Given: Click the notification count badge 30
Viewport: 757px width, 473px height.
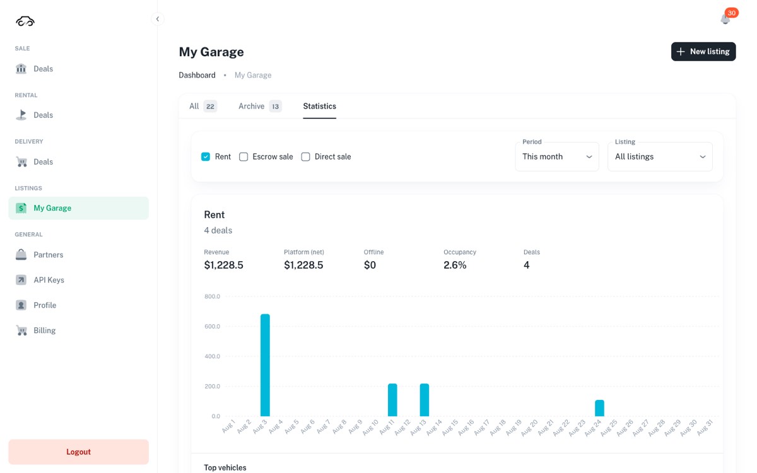Looking at the screenshot, I should (x=732, y=13).
